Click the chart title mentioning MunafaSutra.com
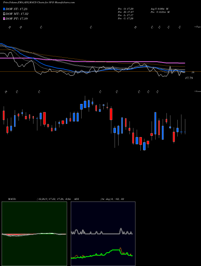Screen dimensions: 201x266 (x=39, y=2)
